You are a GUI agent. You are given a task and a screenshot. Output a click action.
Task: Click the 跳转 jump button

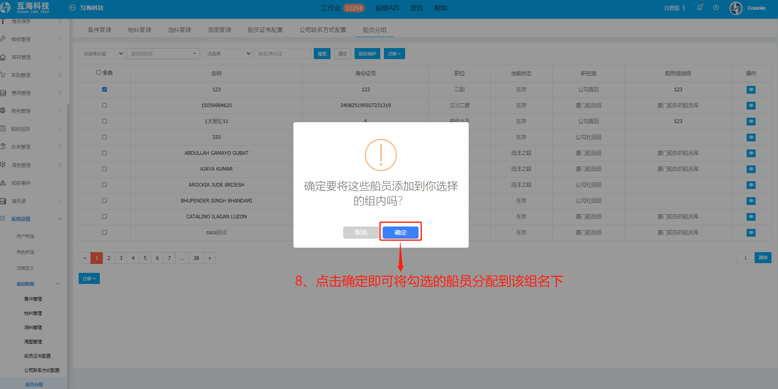click(x=763, y=258)
